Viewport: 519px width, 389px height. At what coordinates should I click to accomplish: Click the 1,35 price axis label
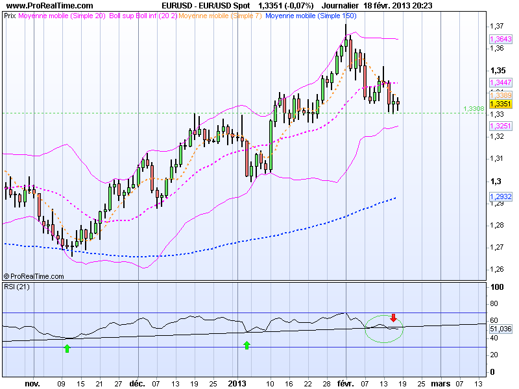tap(498, 70)
